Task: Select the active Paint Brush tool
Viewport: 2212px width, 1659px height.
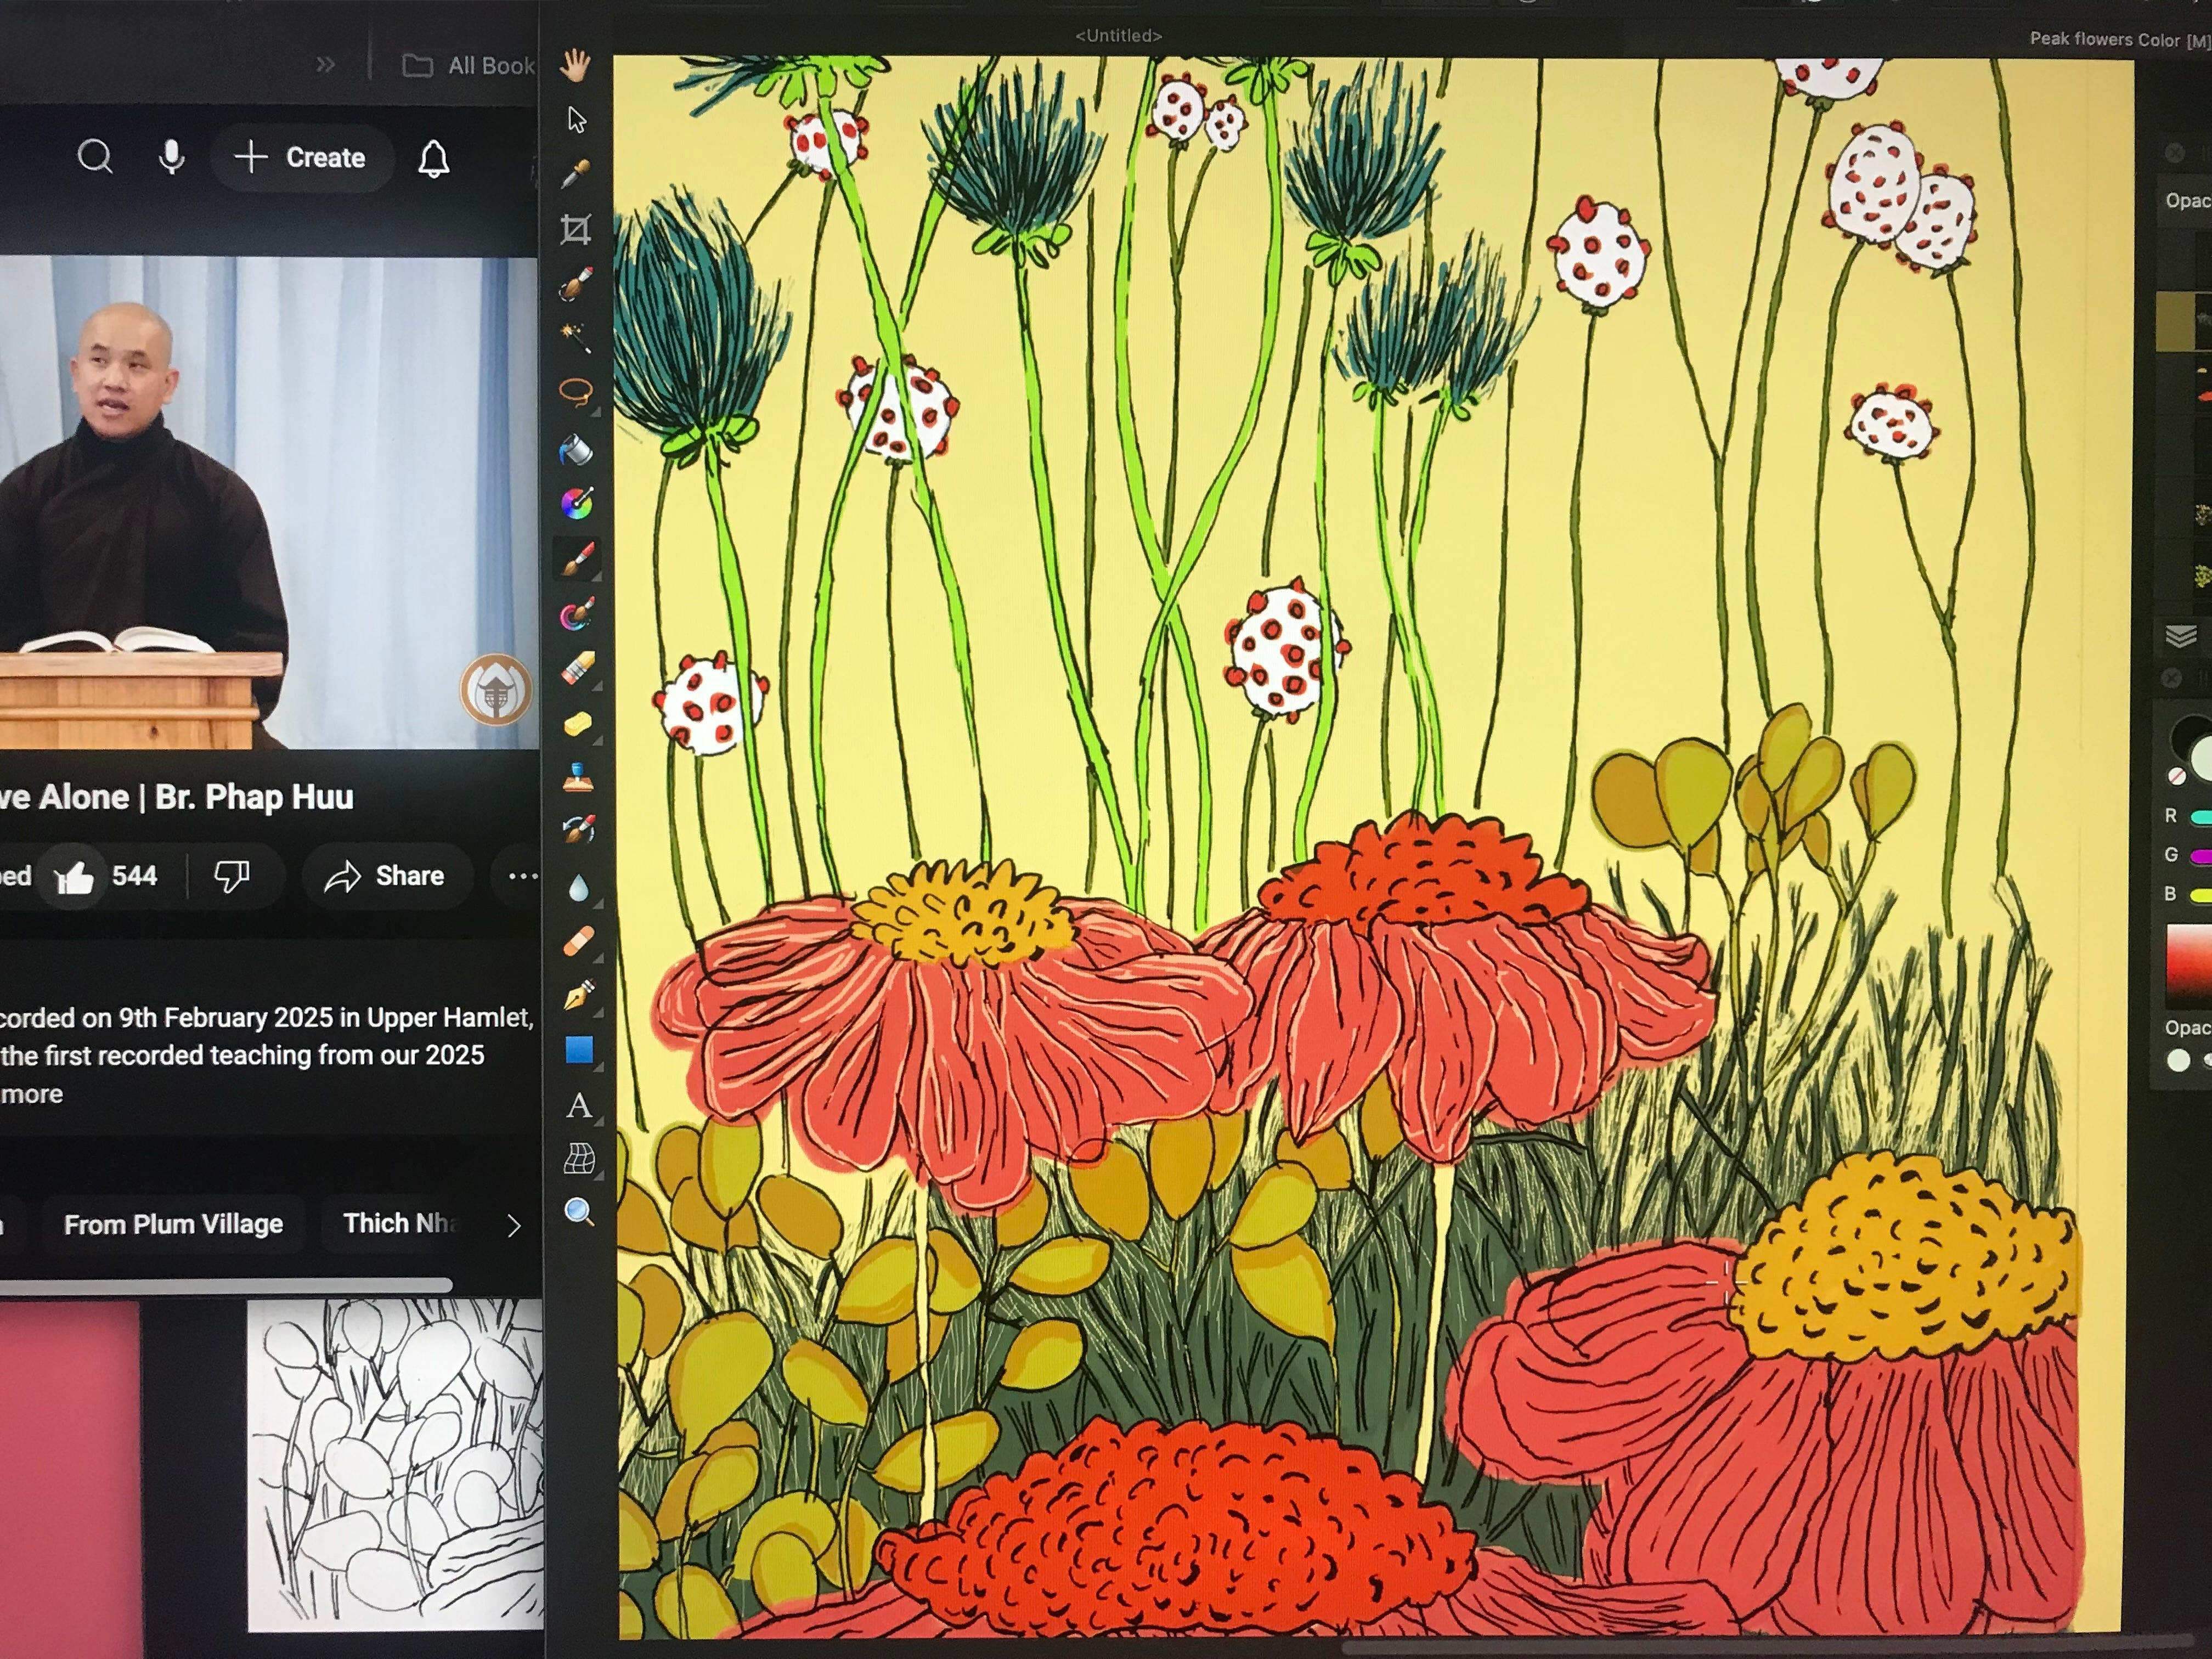Action: tap(578, 559)
